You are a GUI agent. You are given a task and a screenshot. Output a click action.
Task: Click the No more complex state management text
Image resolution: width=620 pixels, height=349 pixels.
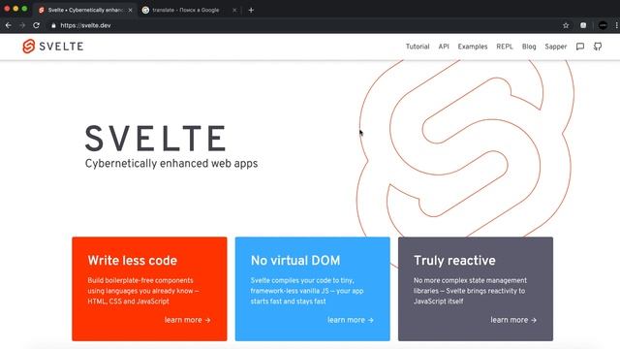click(470, 291)
